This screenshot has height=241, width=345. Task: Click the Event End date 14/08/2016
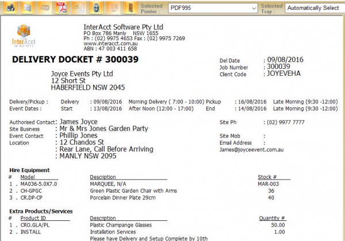252,108
